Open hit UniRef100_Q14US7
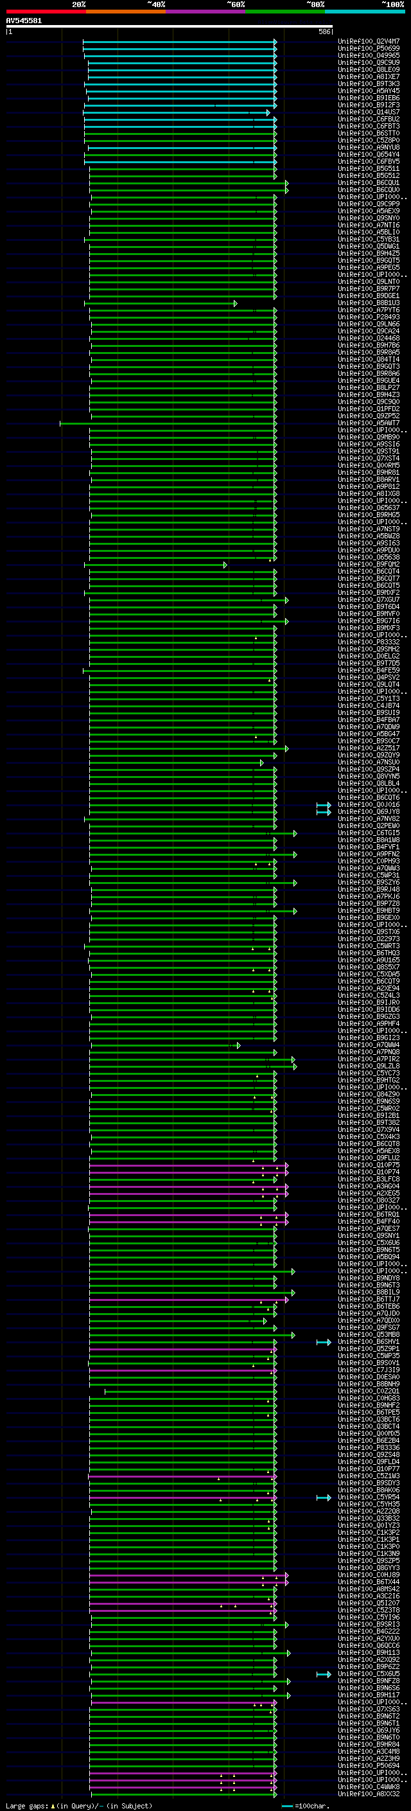Image resolution: width=411 pixels, height=1811 pixels. (x=369, y=112)
